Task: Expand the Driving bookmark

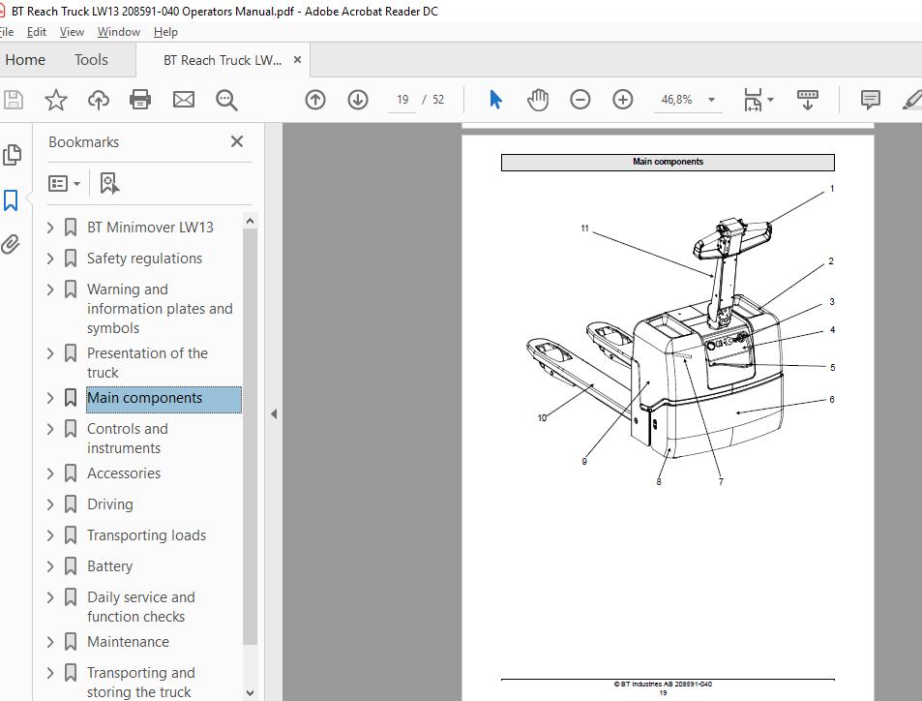Action: 50,504
